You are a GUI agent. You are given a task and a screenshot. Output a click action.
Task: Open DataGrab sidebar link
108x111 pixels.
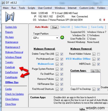coord(10,67)
